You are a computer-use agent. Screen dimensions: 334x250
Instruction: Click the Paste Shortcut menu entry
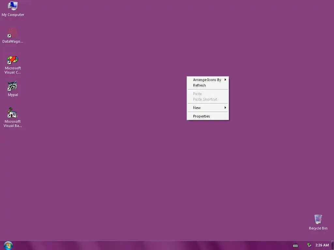click(x=208, y=99)
